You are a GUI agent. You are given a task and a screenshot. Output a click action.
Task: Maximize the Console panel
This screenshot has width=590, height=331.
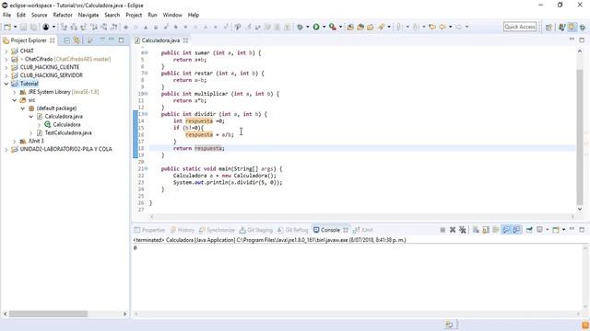pyautogui.click(x=582, y=229)
